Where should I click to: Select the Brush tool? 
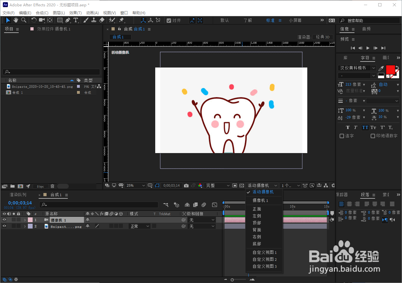pyautogui.click(x=86, y=20)
